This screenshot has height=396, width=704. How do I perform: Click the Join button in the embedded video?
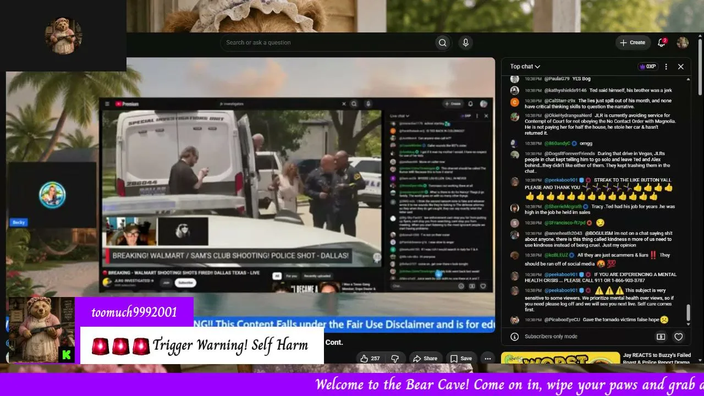coord(166,283)
